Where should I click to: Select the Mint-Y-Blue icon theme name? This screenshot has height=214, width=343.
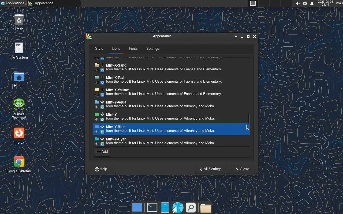point(116,127)
